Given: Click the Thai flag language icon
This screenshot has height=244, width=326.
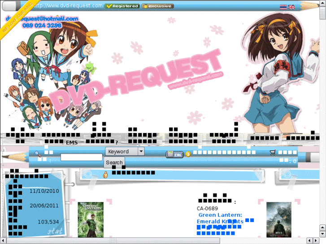Looking at the screenshot, I should click(283, 7).
